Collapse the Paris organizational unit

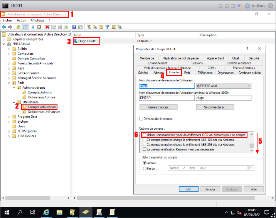(9, 83)
